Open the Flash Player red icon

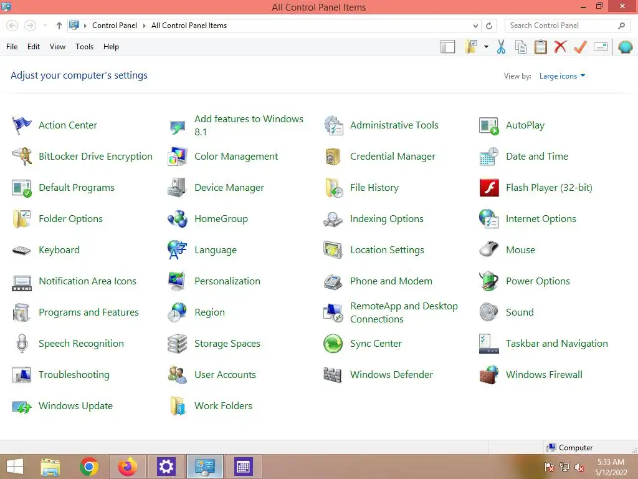[x=489, y=188]
